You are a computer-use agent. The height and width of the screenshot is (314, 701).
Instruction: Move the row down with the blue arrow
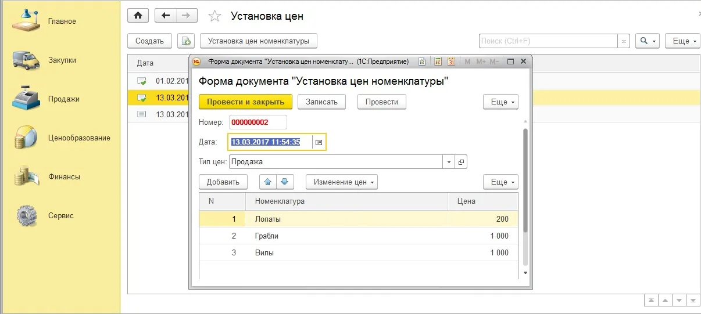tap(284, 182)
